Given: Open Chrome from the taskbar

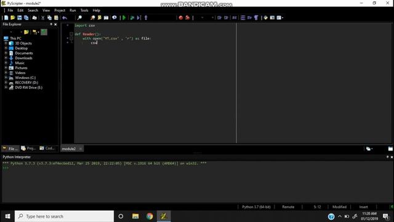Looking at the screenshot, I should (150, 216).
